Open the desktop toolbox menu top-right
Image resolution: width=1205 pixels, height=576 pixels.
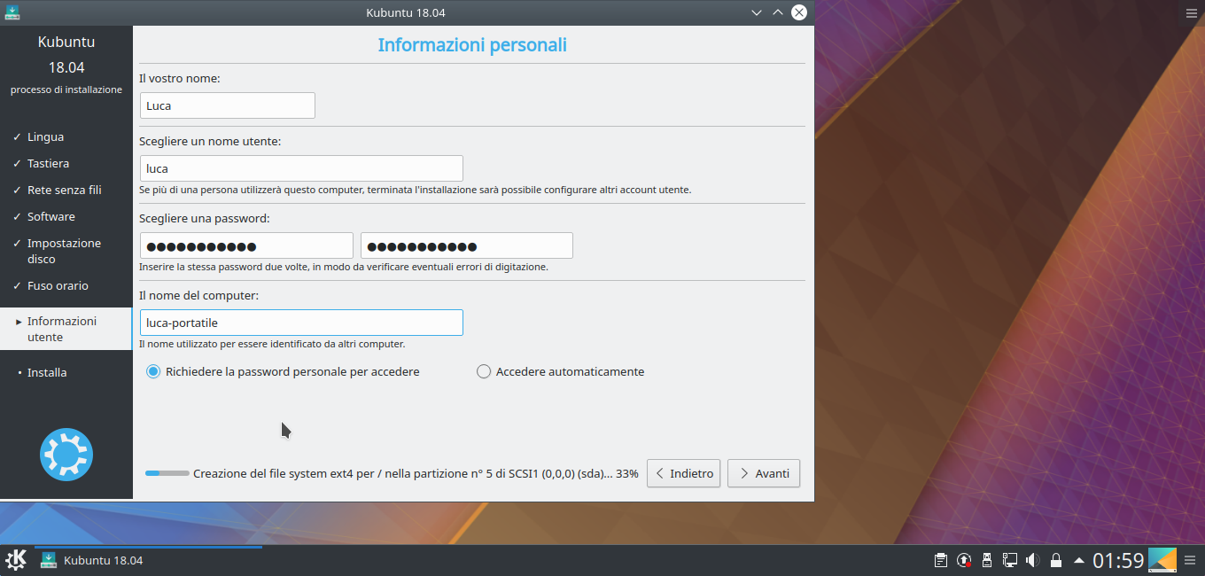coord(1191,12)
